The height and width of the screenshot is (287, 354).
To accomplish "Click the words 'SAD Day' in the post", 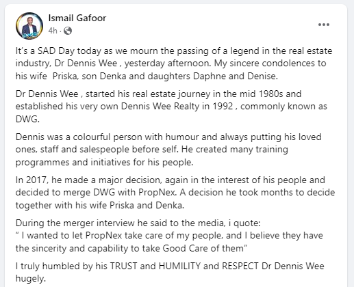I will pyautogui.click(x=56, y=51).
